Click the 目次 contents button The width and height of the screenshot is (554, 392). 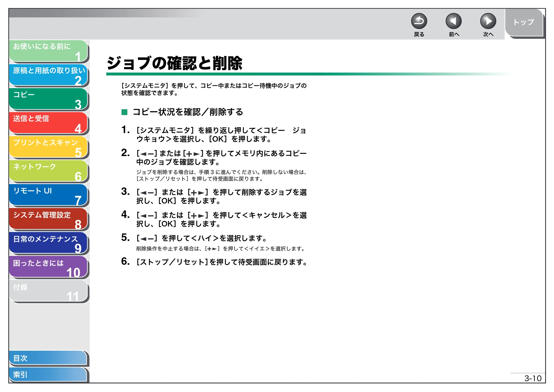click(48, 358)
